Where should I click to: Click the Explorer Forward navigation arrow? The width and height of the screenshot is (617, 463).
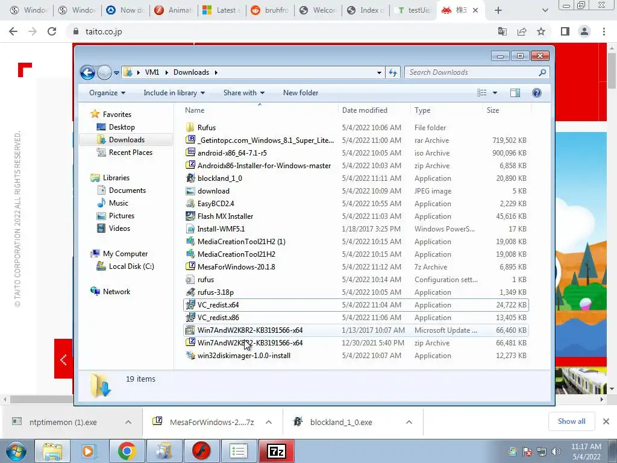(x=104, y=72)
